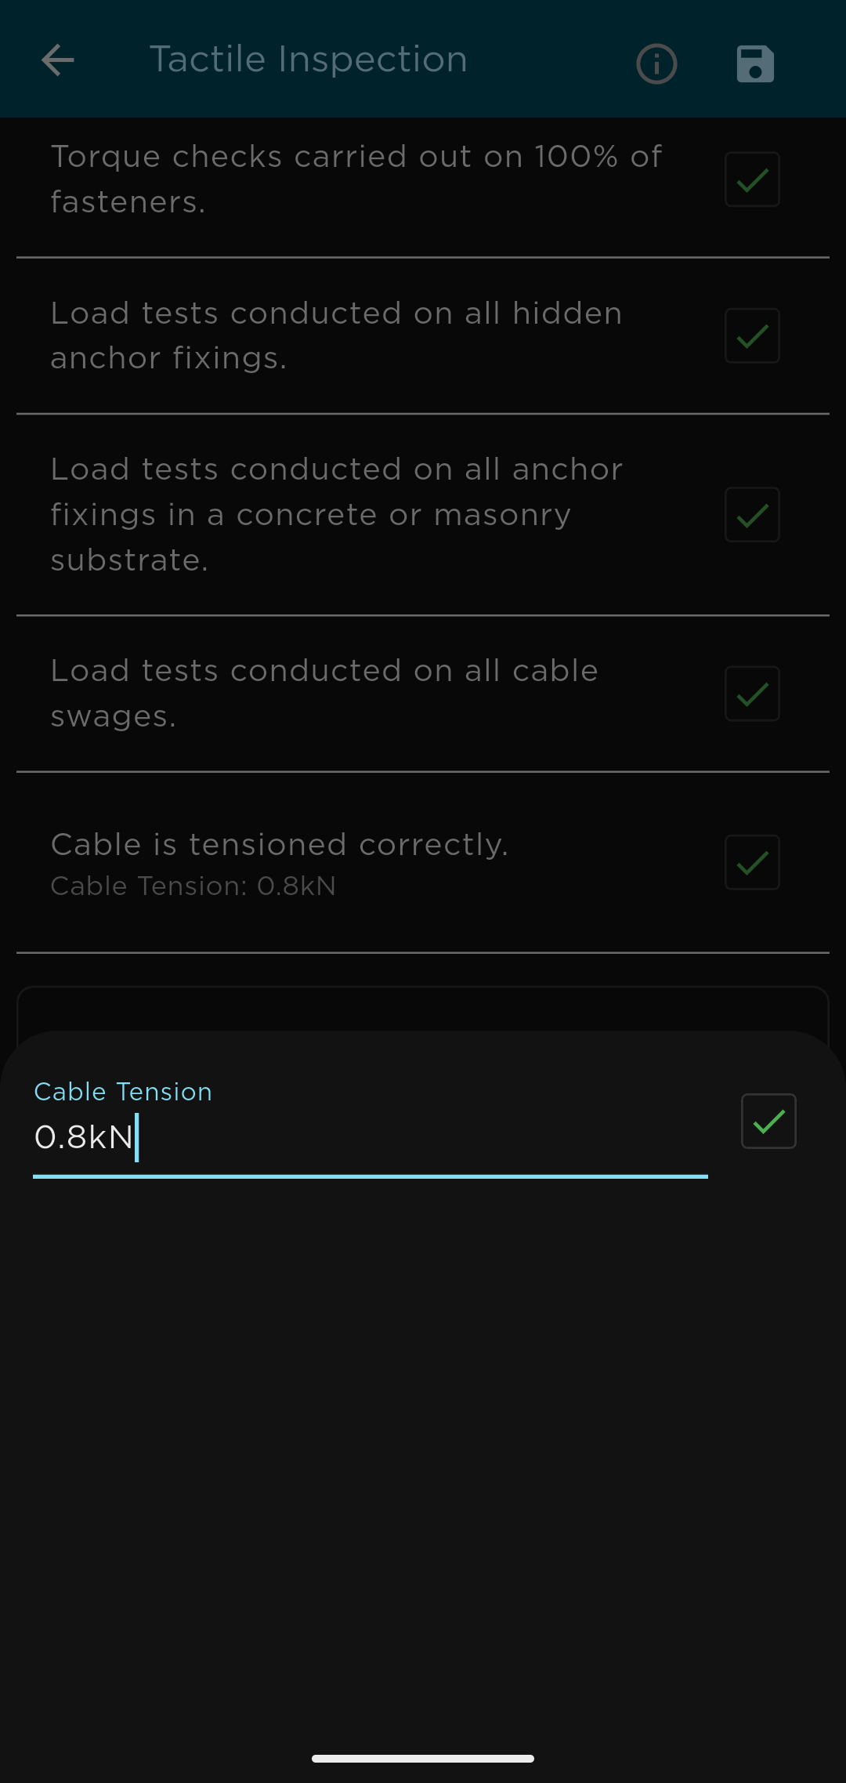Uncheck the cable swages load test checkbox
Viewport: 846px width, 1783px height.
752,694
